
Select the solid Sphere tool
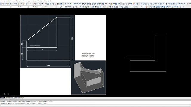pyautogui.click(x=151, y=4)
